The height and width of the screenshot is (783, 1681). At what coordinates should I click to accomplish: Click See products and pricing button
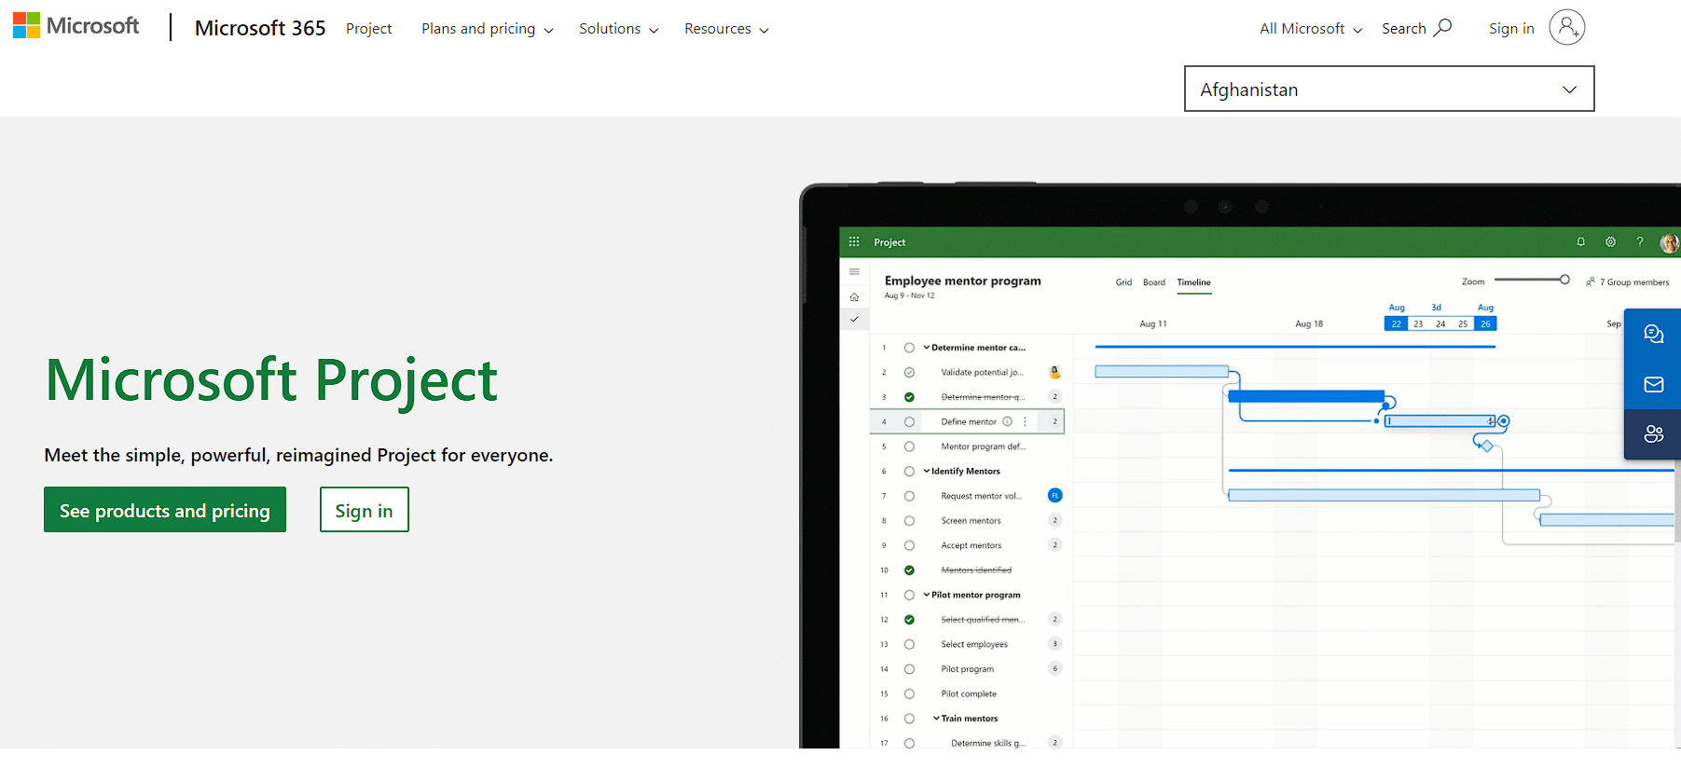point(165,510)
